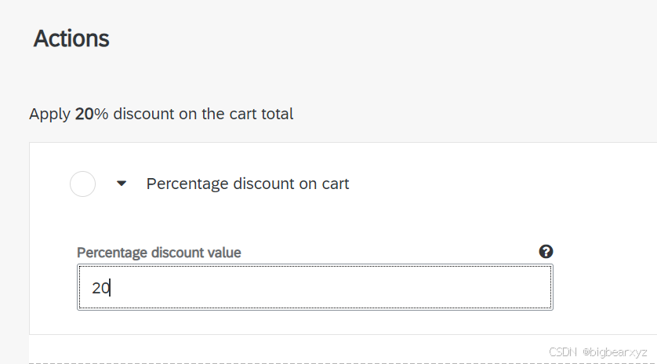Focus the Percentage discount value input field
The image size is (657, 364).
(314, 287)
